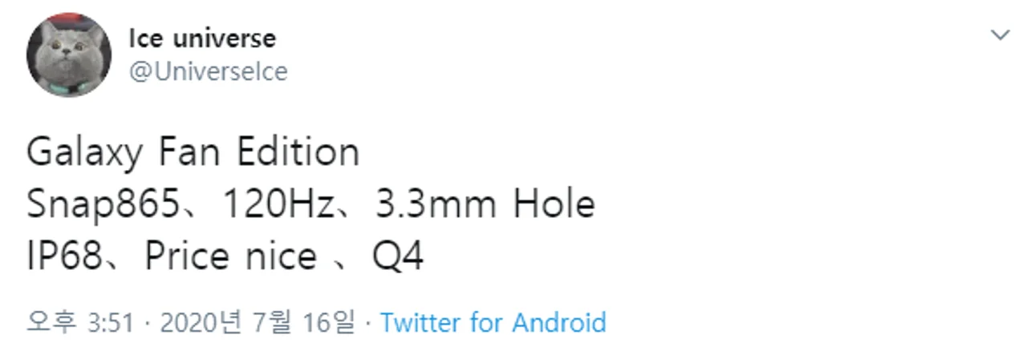Open the Ice universe display name
Image resolution: width=1027 pixels, height=359 pixels.
coord(202,38)
